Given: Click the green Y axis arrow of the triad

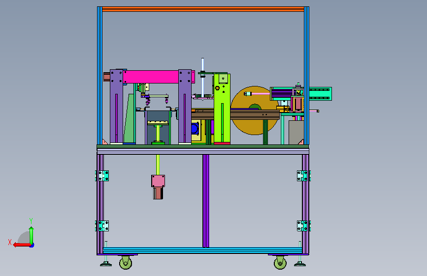Looking at the screenshot, I should pyautogui.click(x=32, y=235).
